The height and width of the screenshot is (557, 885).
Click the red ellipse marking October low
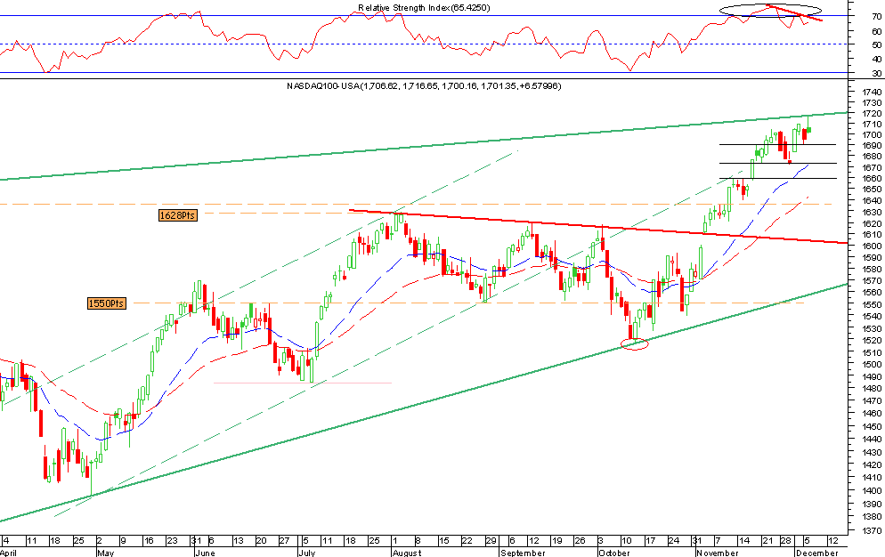coord(635,343)
